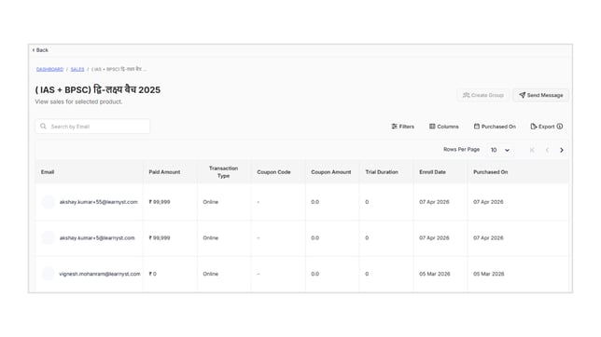Open the Columns chooser
The image size is (601, 337).
click(444, 127)
